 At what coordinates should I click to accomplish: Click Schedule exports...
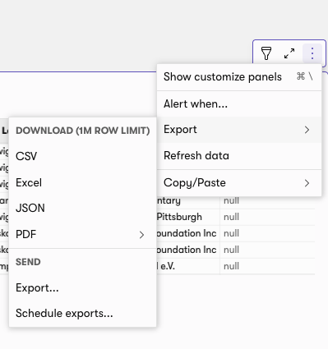pos(83,313)
